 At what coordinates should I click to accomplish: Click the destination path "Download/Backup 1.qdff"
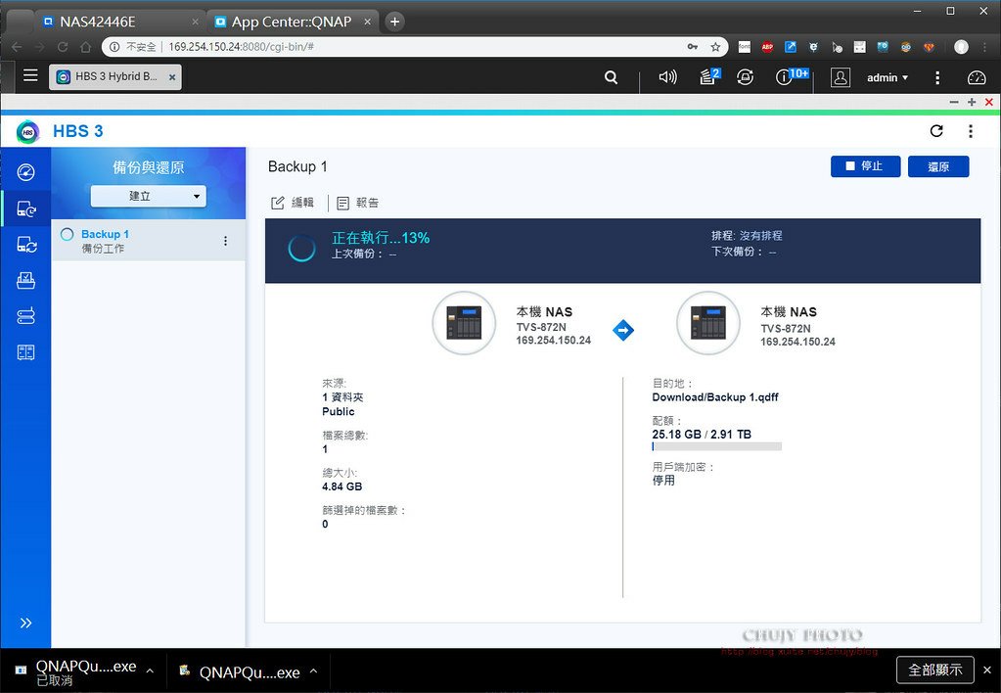click(x=715, y=396)
